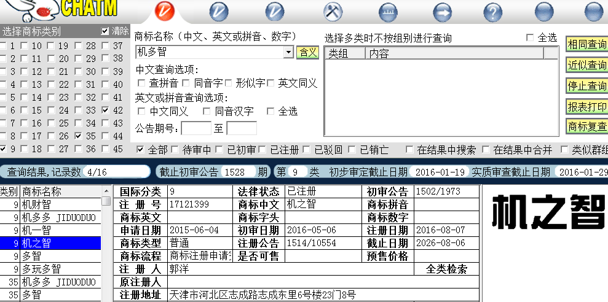Focus the 公告期号 start field
This screenshot has height=302, width=608.
click(196, 128)
